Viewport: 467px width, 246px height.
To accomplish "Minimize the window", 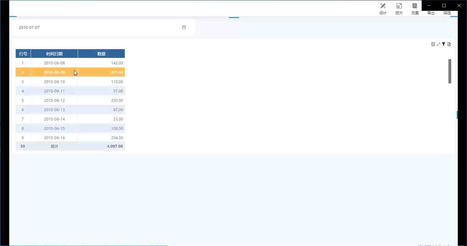I will point(429,5).
